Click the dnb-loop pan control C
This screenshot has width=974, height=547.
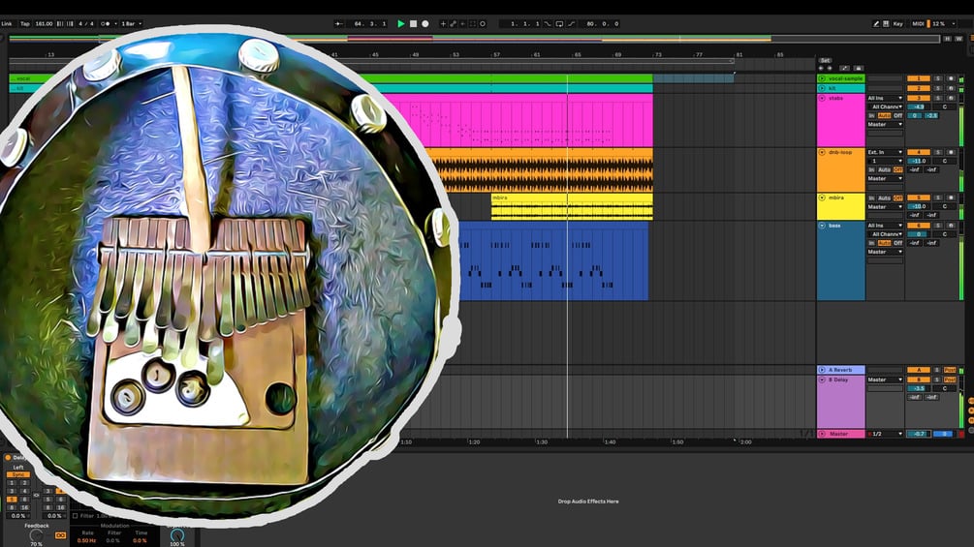[x=945, y=161]
